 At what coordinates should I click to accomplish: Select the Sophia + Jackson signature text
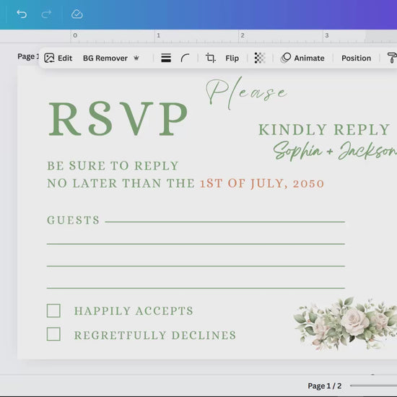[x=335, y=150]
